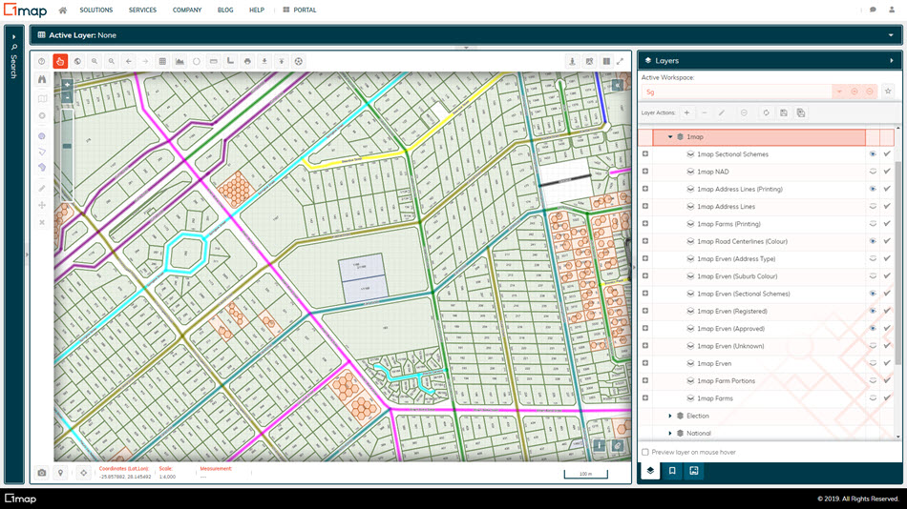This screenshot has height=509, width=907.
Task: Expand the National layer group
Action: pos(670,434)
